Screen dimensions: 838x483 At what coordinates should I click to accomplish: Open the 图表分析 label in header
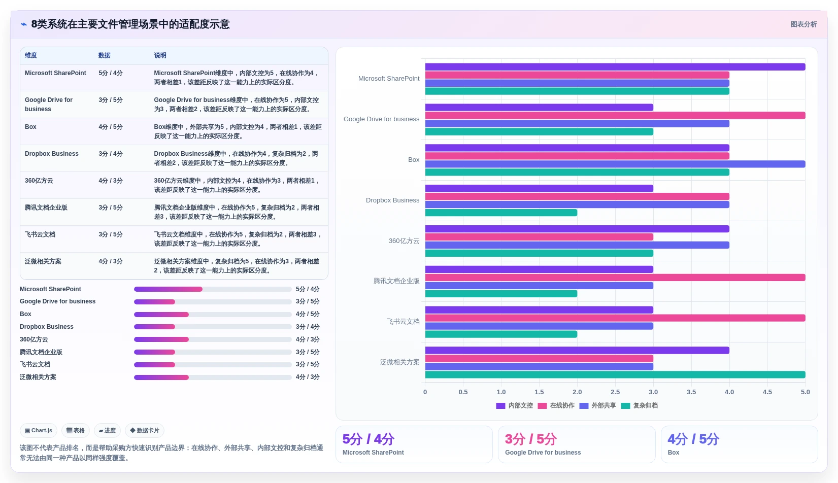(x=803, y=24)
